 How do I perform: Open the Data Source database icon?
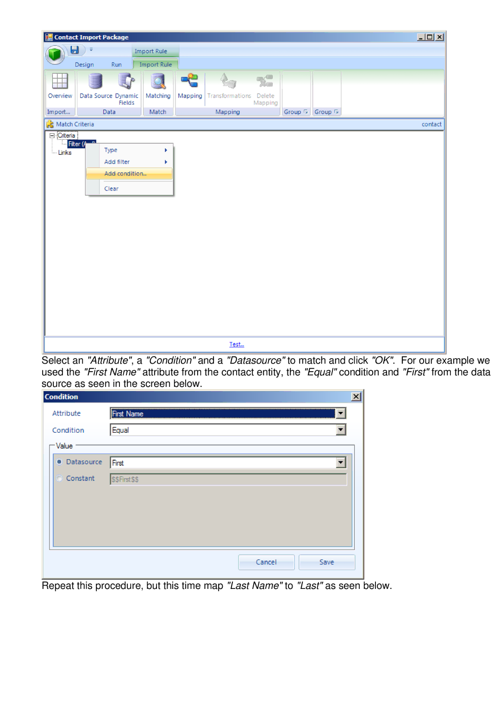point(95,81)
